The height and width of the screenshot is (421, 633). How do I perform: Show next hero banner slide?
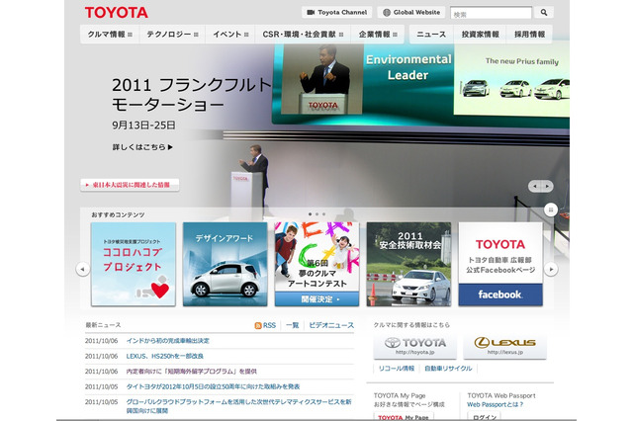coord(547,187)
